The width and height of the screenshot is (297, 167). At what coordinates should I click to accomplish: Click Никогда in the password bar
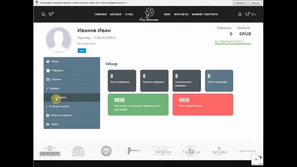coord(255,3)
